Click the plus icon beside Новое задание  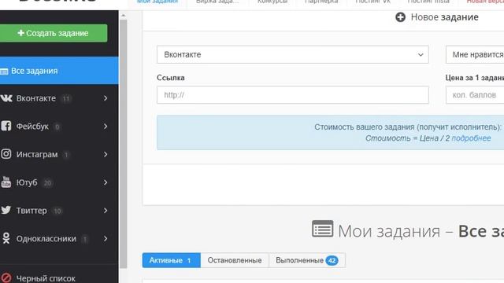(400, 17)
